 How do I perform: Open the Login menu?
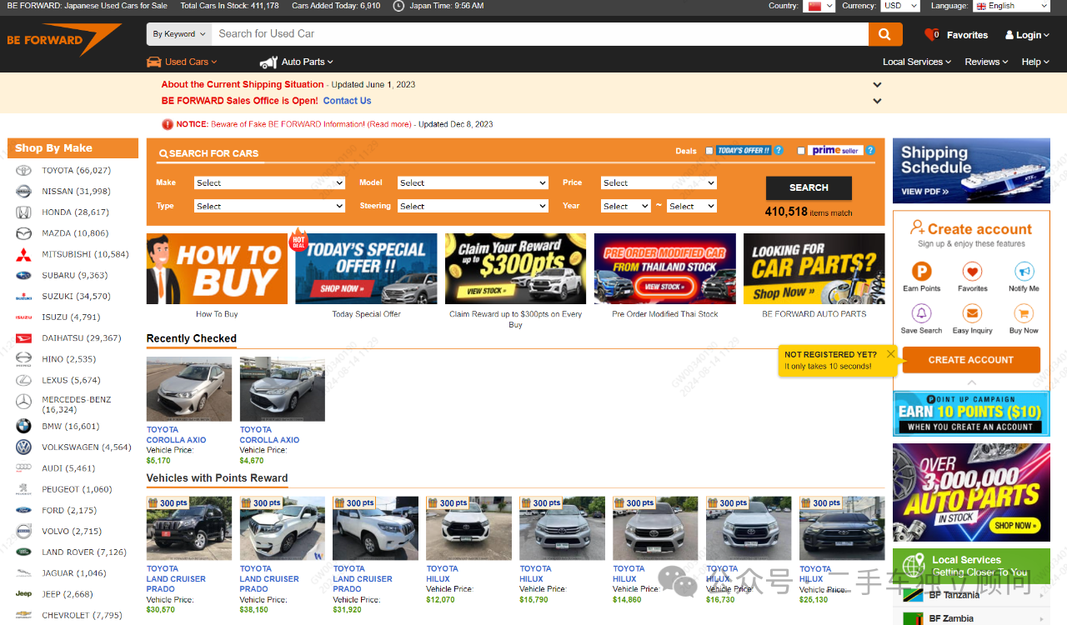1028,35
